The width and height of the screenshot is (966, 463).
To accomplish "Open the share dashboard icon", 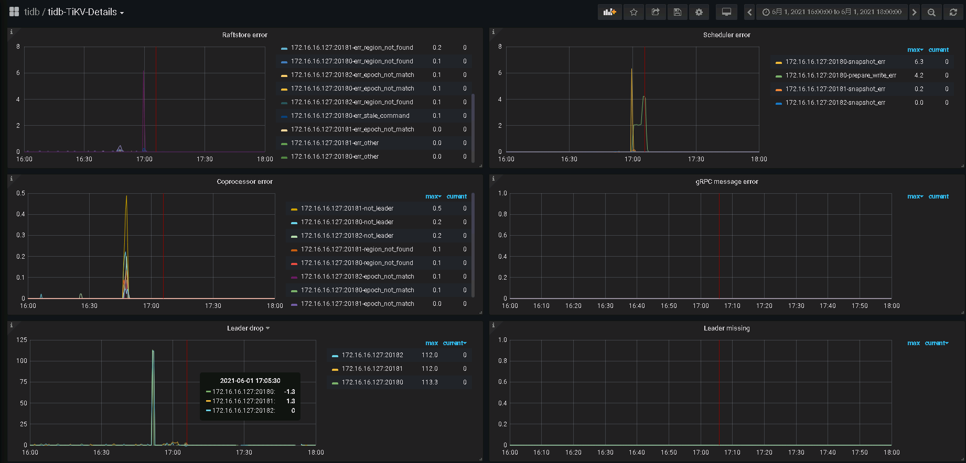I will pos(656,12).
